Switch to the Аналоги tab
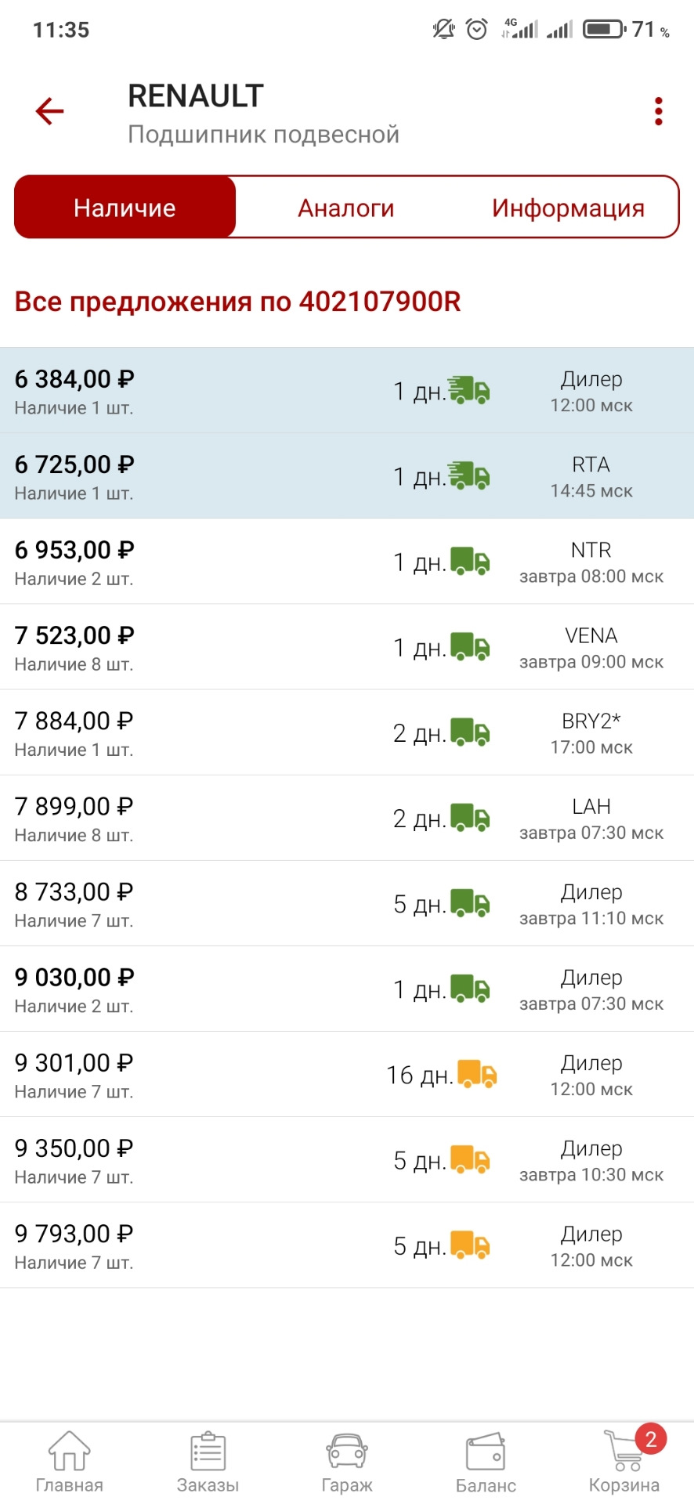 [346, 208]
